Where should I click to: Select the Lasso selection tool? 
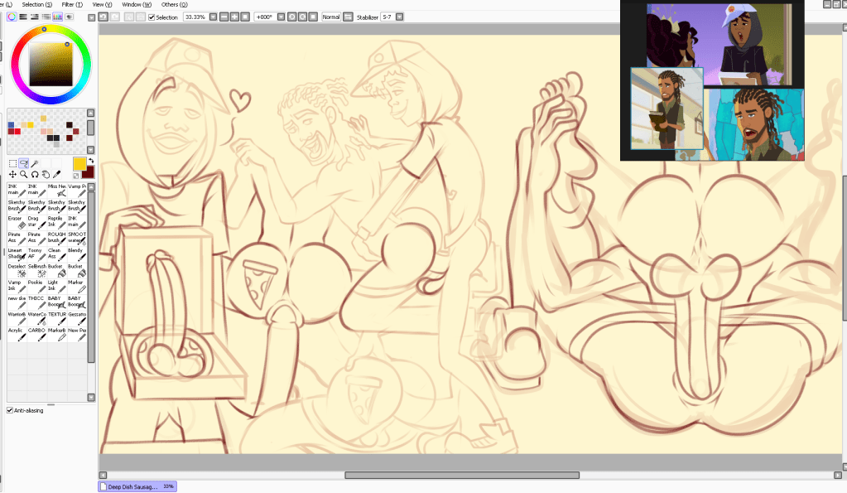tap(23, 163)
